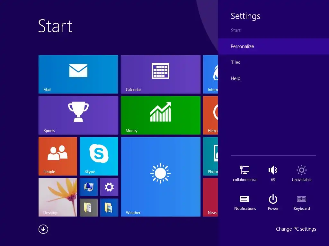Select Tiles in Settings charm
The width and height of the screenshot is (329, 246).
click(273, 62)
